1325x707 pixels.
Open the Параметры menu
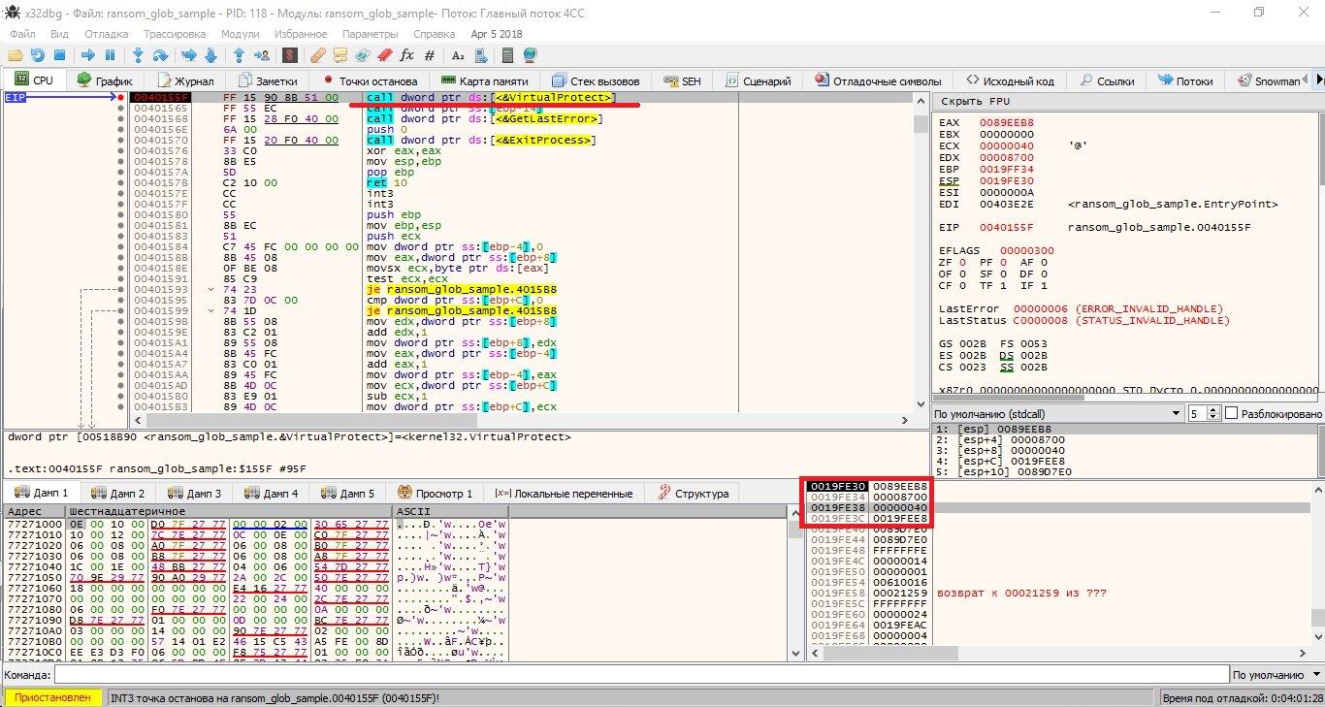coord(370,34)
